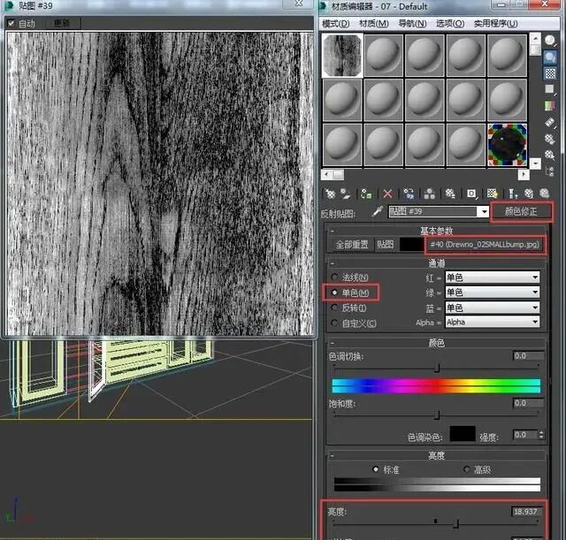This screenshot has width=566, height=540.
Task: Click the material editor Options icon
Action: pos(549,139)
